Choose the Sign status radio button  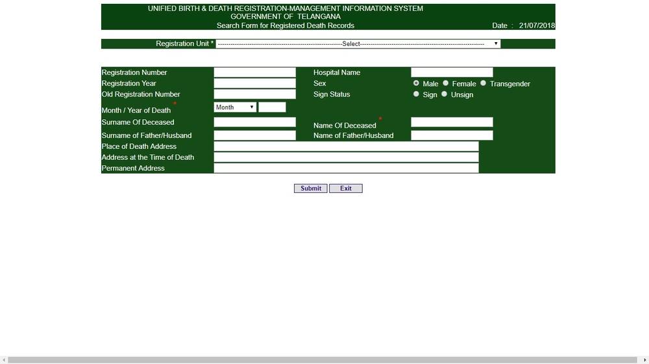pos(416,94)
